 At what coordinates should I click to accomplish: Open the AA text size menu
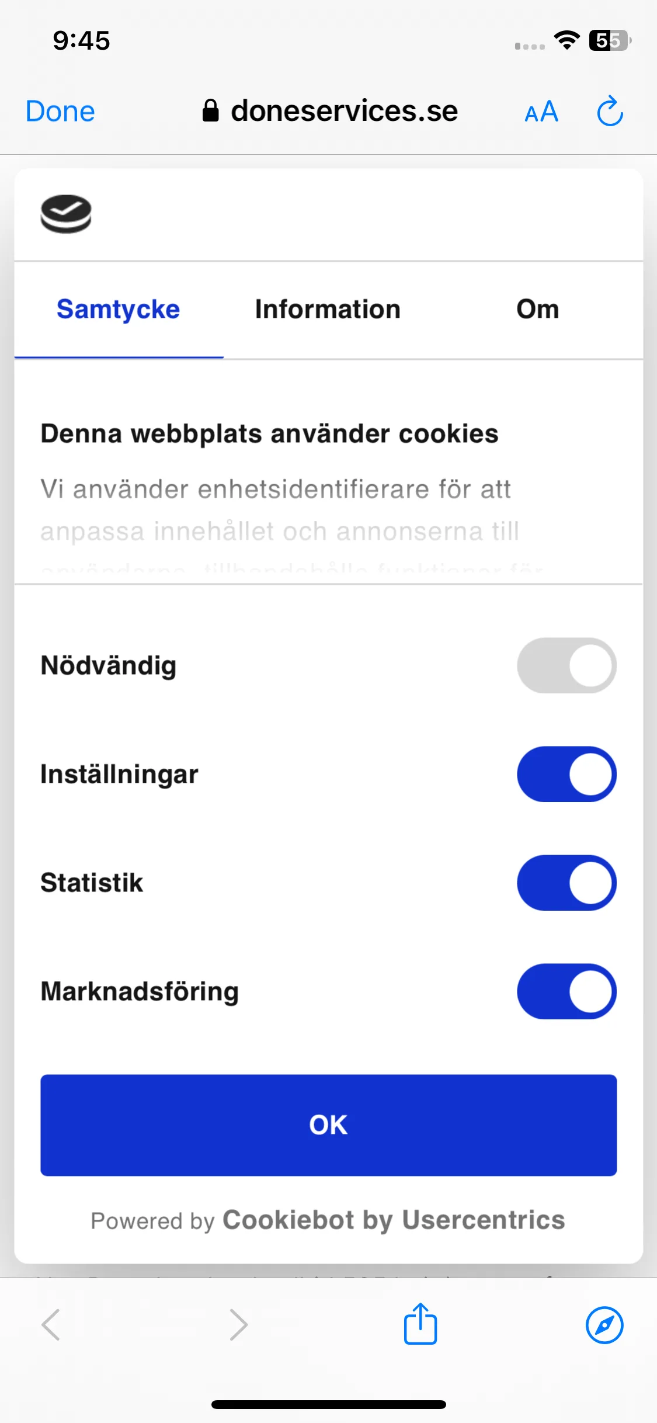(541, 112)
